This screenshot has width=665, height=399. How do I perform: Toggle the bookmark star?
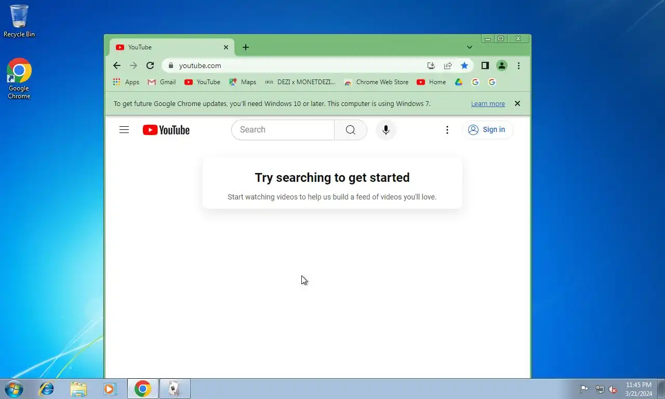(x=464, y=65)
